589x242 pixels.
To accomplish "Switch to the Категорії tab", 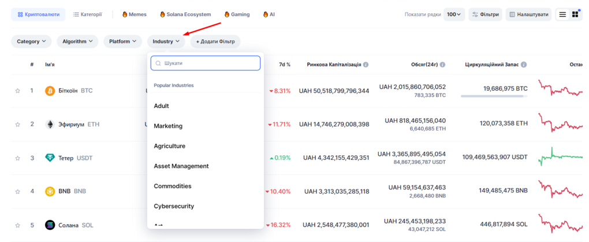I will (x=88, y=14).
